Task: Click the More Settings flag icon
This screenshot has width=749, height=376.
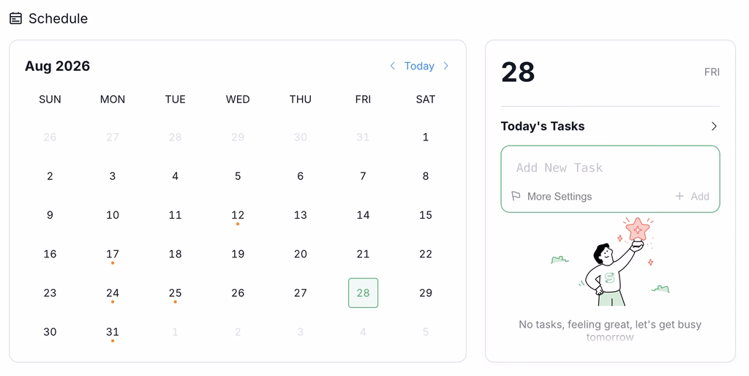Action: point(516,196)
